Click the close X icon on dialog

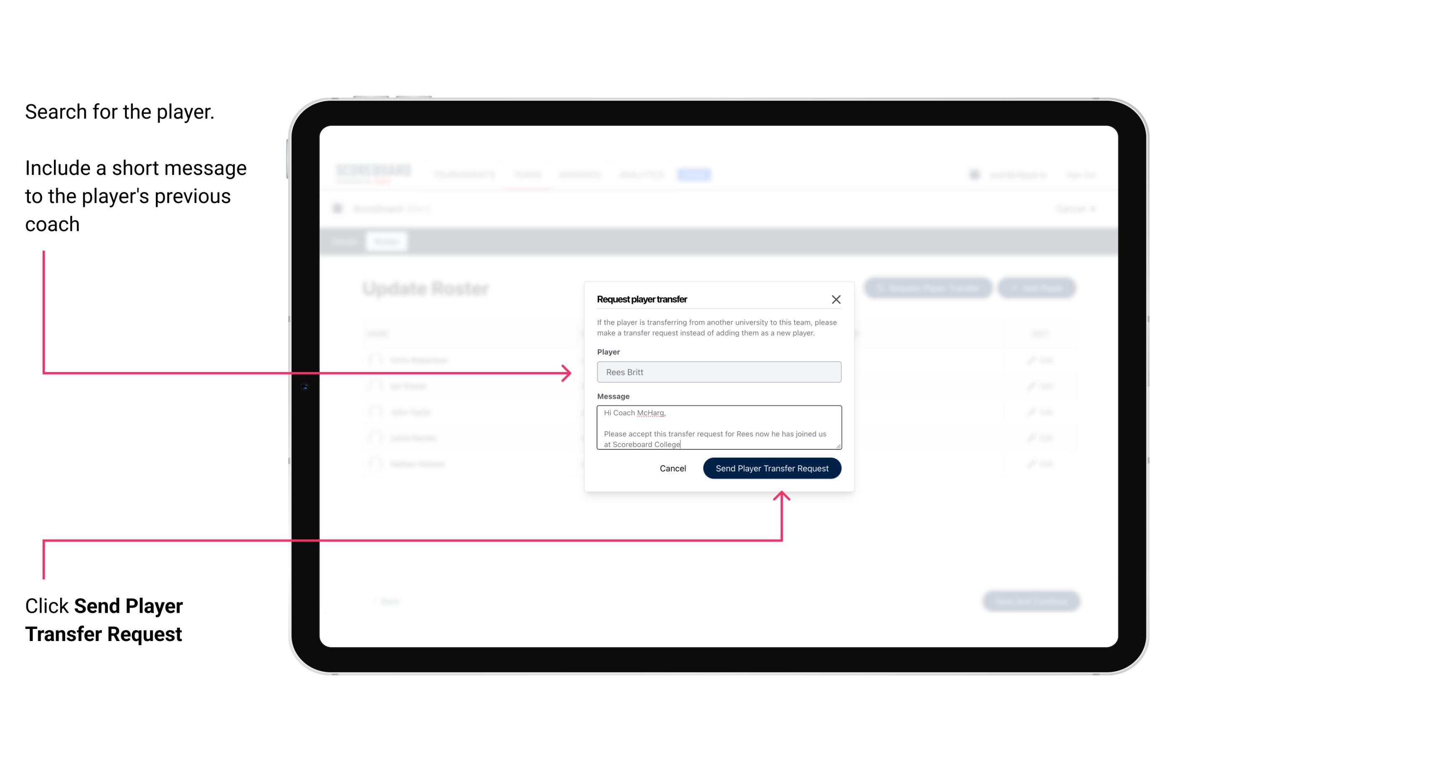[836, 299]
